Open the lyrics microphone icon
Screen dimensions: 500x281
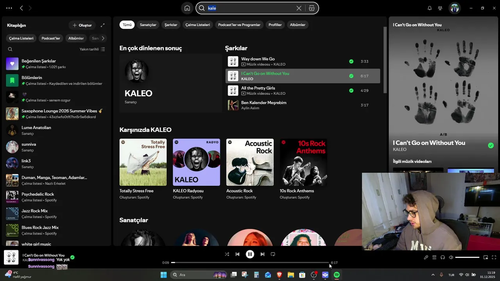(426, 257)
